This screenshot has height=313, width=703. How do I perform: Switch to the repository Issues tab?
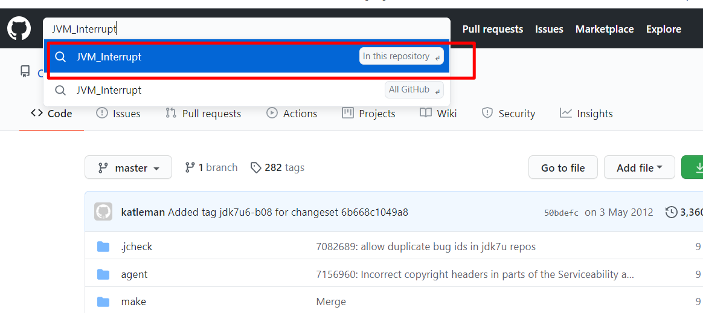118,114
